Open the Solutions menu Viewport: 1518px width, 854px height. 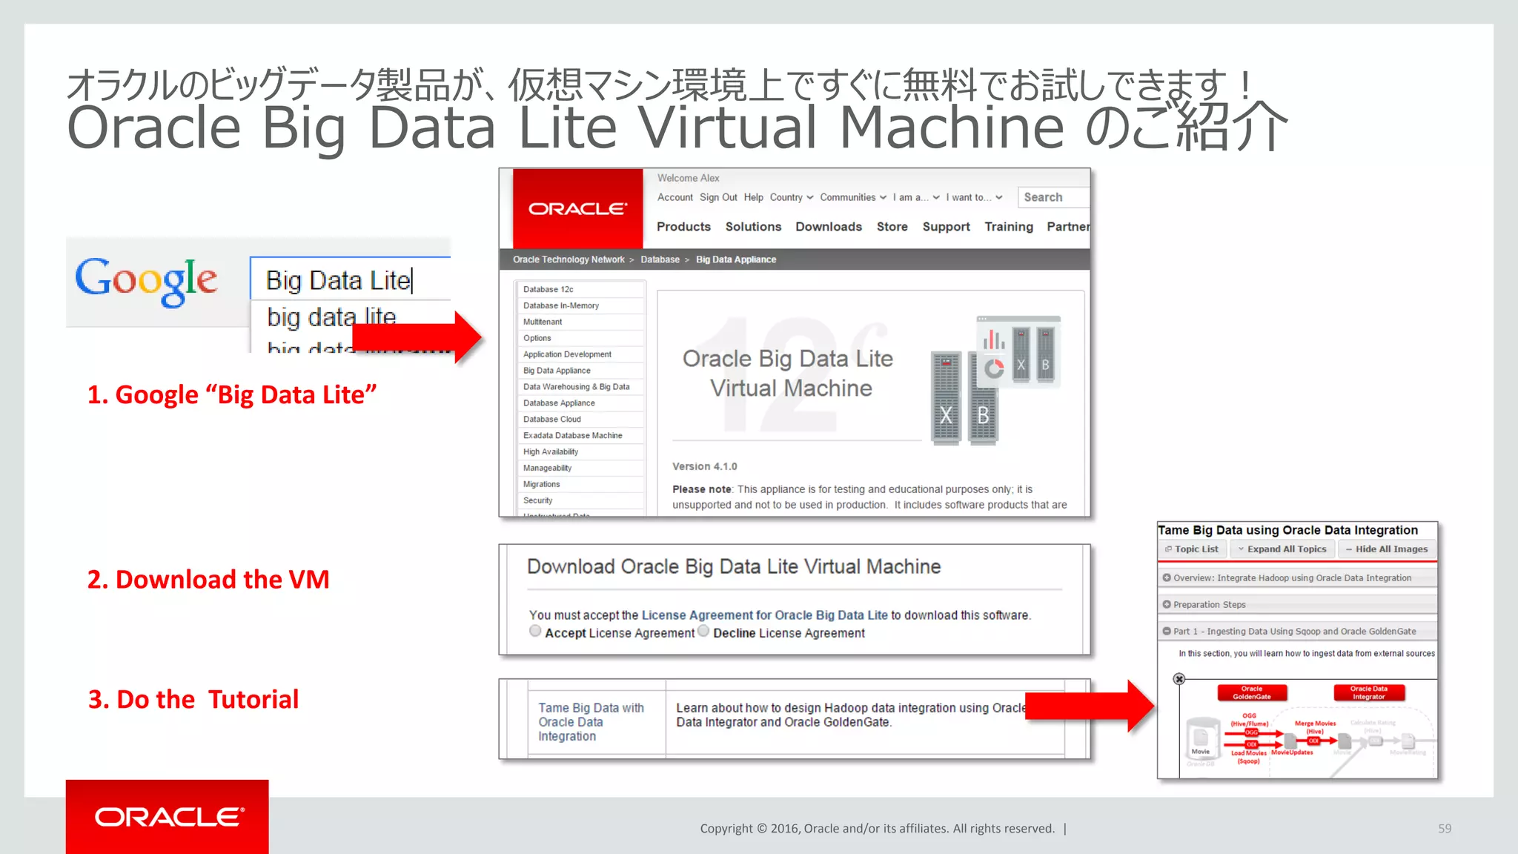click(x=753, y=227)
